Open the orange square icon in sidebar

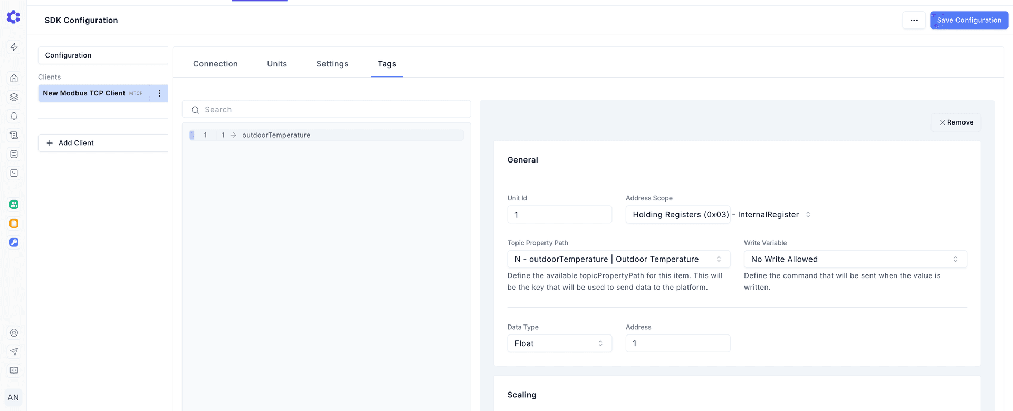point(14,223)
